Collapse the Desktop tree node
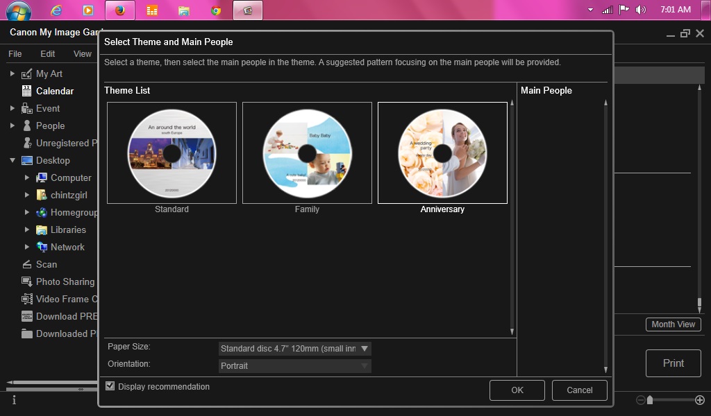 (12, 160)
